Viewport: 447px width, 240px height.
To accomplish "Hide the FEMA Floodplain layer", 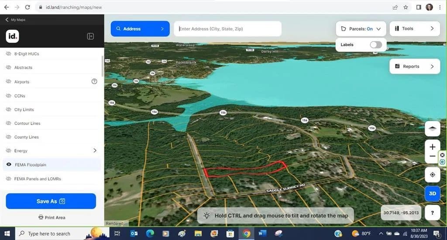I will click(x=9, y=165).
